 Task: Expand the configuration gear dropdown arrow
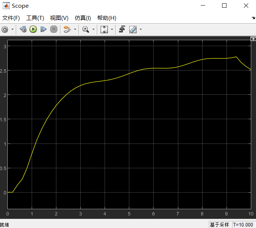pyautogui.click(x=13, y=30)
